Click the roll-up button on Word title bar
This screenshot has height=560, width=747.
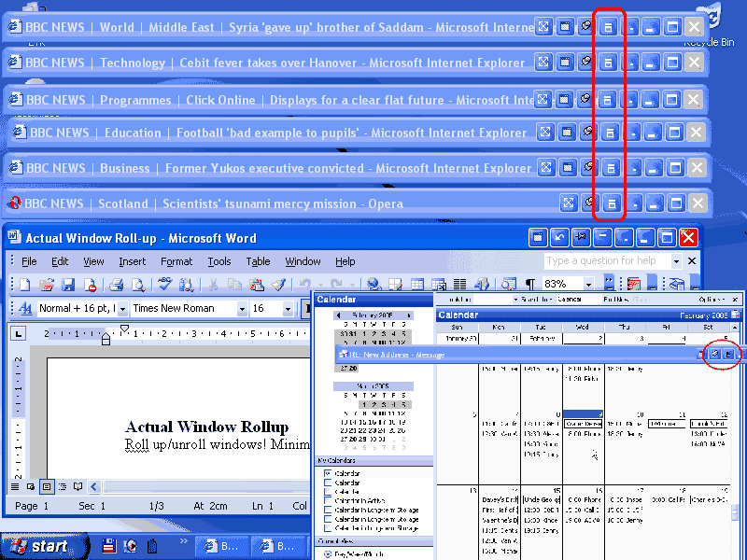click(602, 237)
